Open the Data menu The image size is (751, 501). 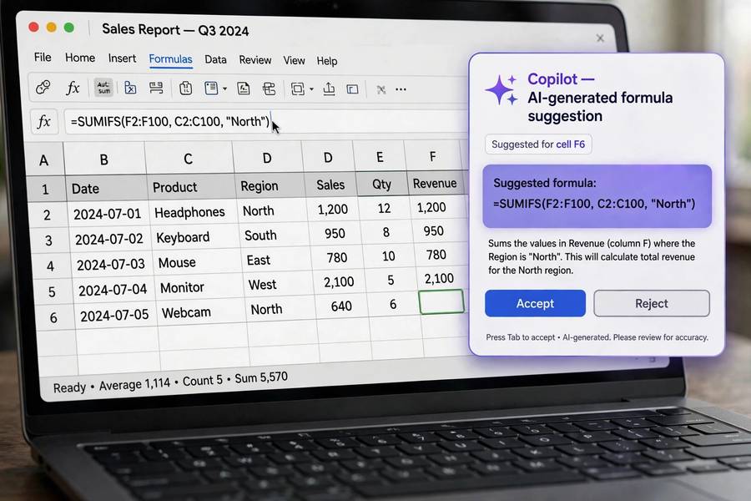[215, 59]
